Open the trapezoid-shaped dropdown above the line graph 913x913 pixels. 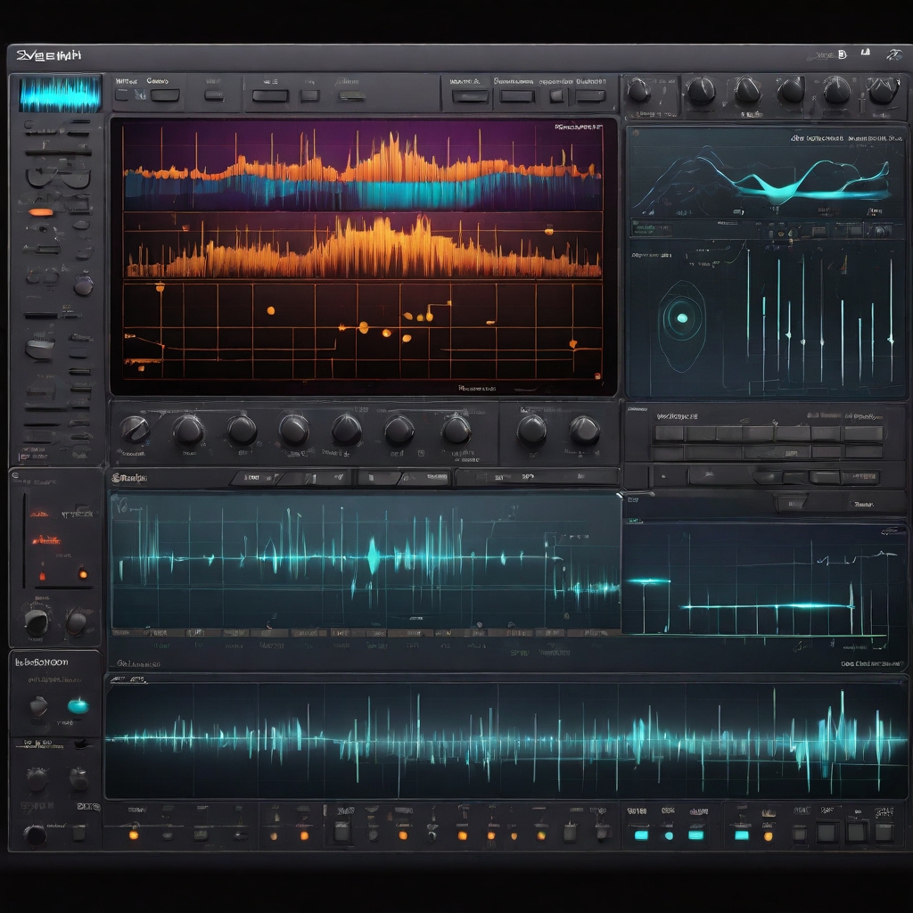click(x=791, y=503)
